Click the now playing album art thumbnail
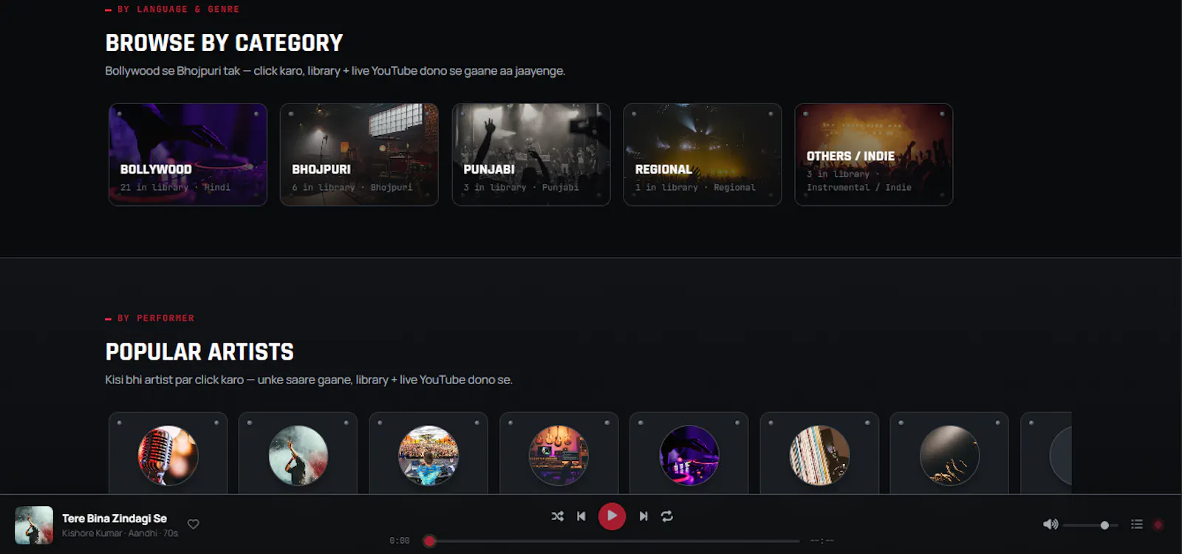Screen dimensions: 1182x554 34,525
